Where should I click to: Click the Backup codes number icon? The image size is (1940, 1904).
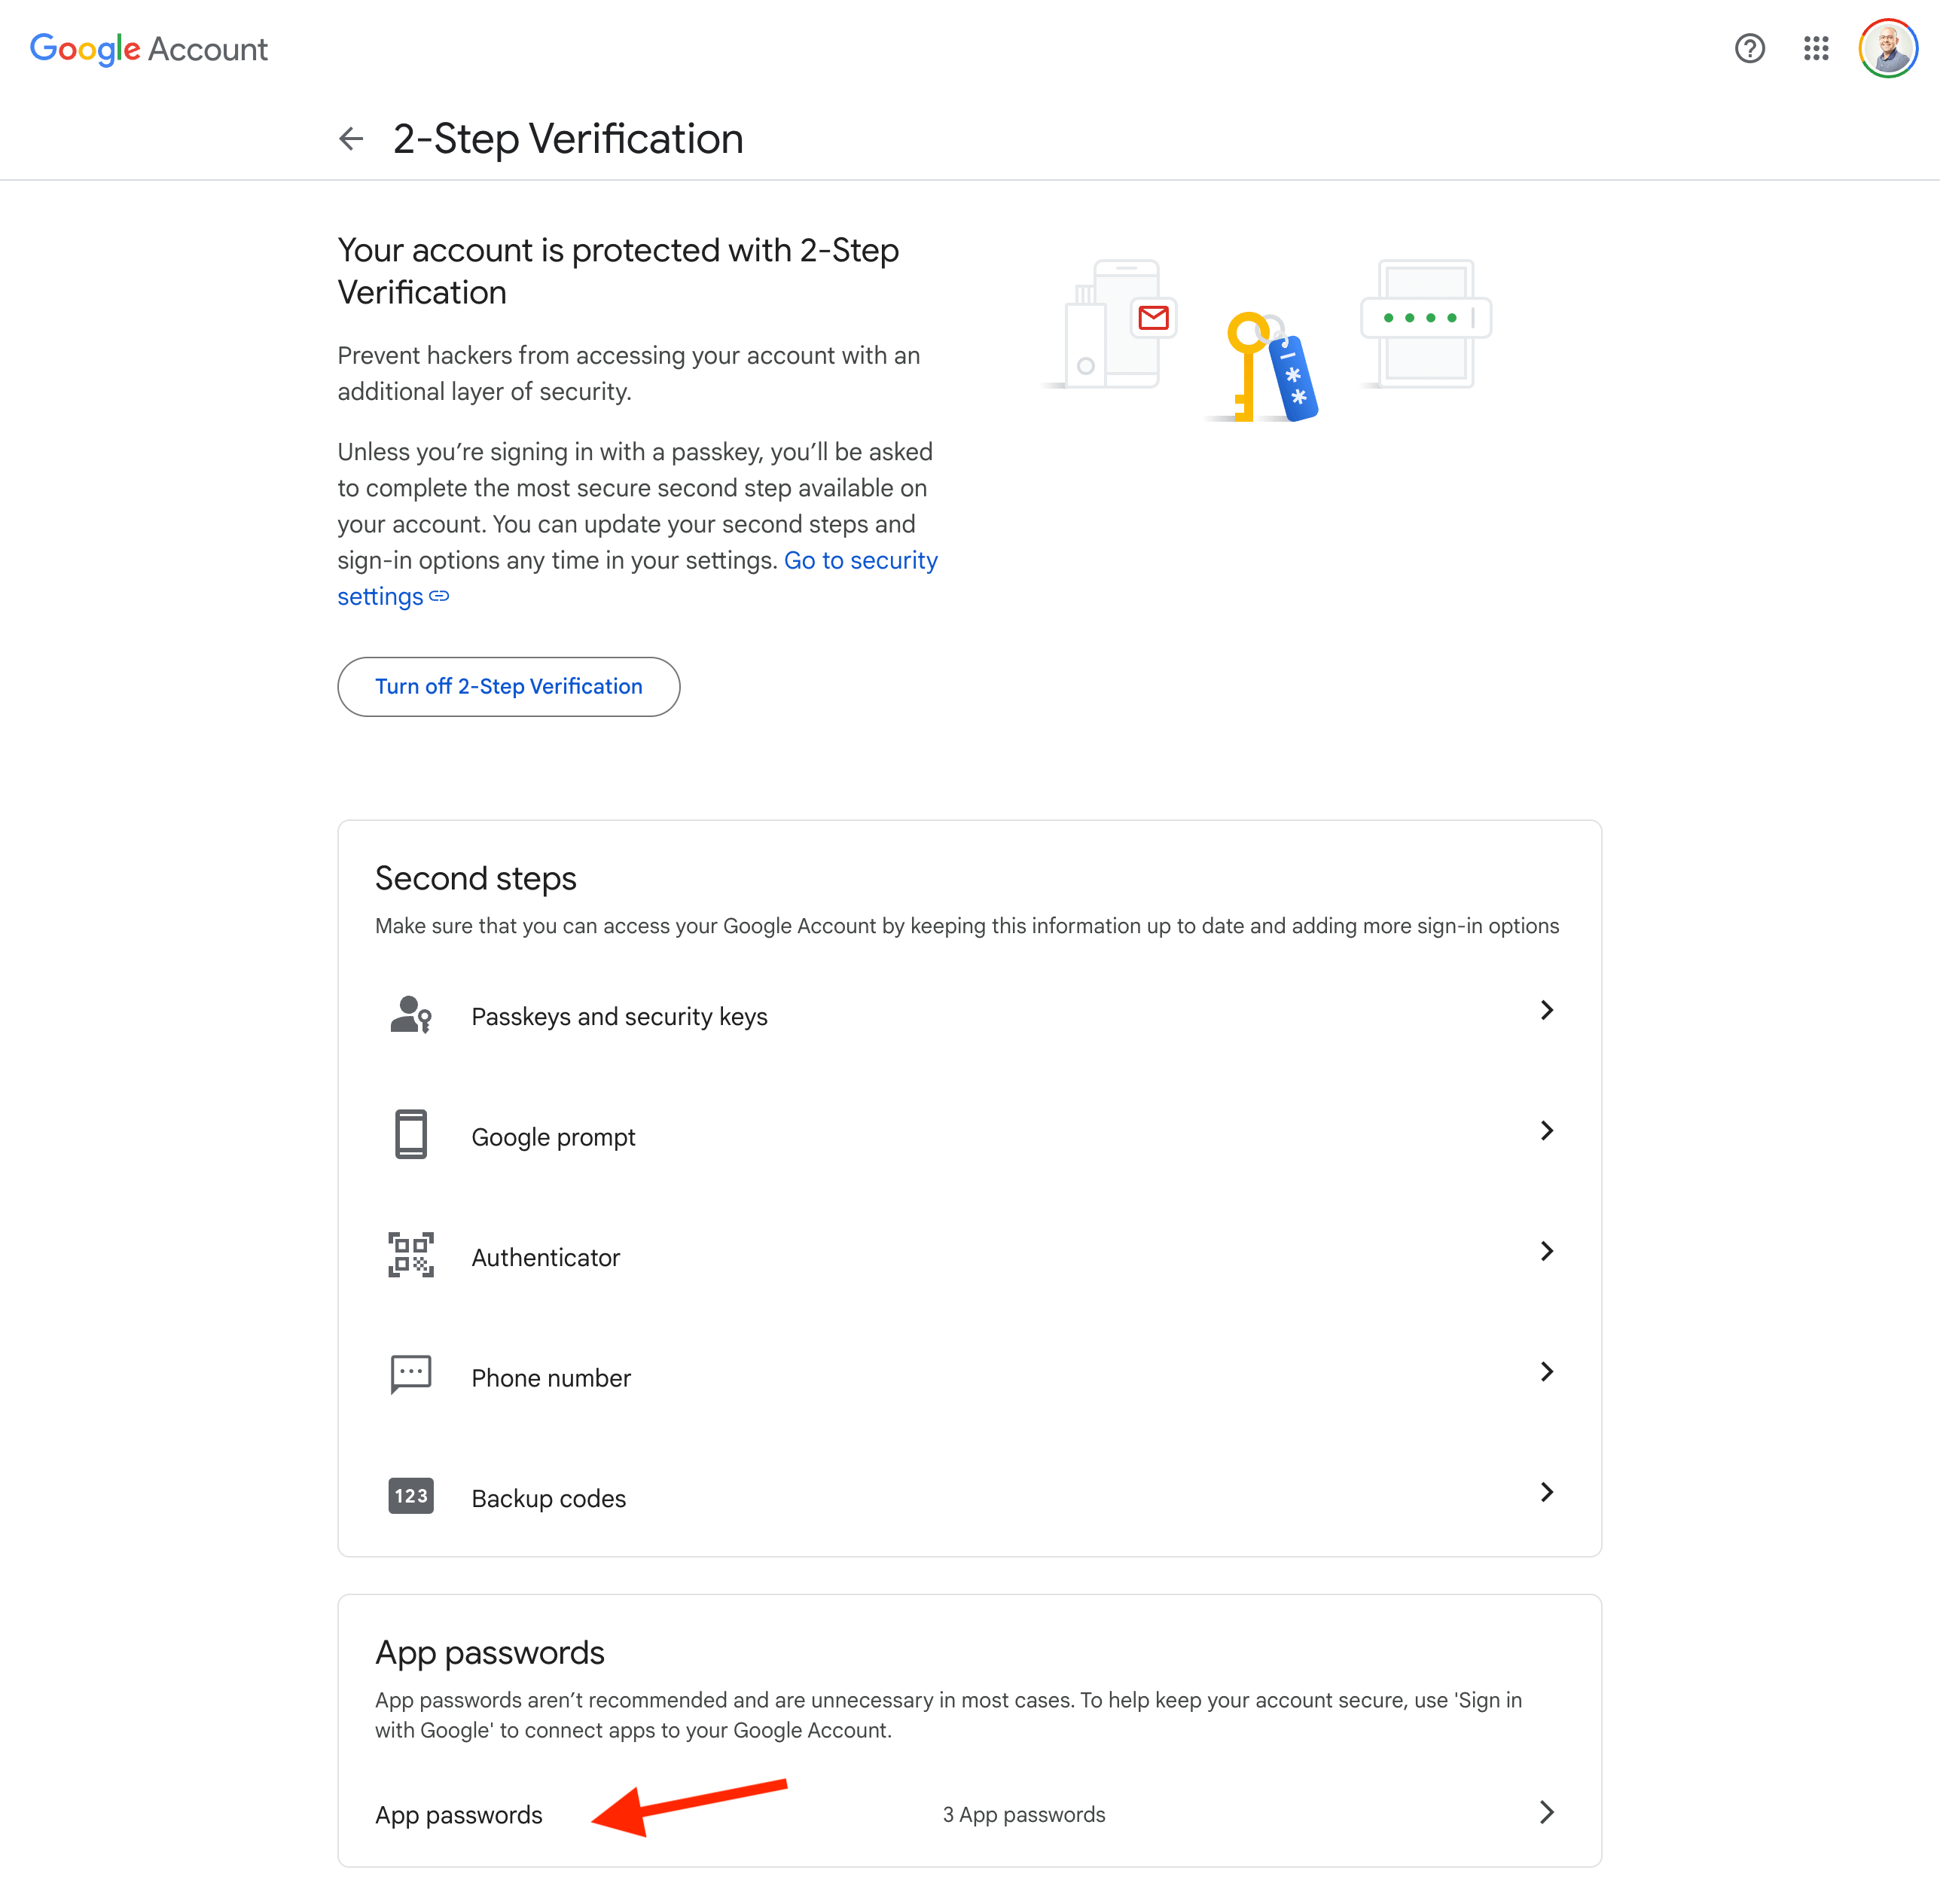pyautogui.click(x=411, y=1496)
